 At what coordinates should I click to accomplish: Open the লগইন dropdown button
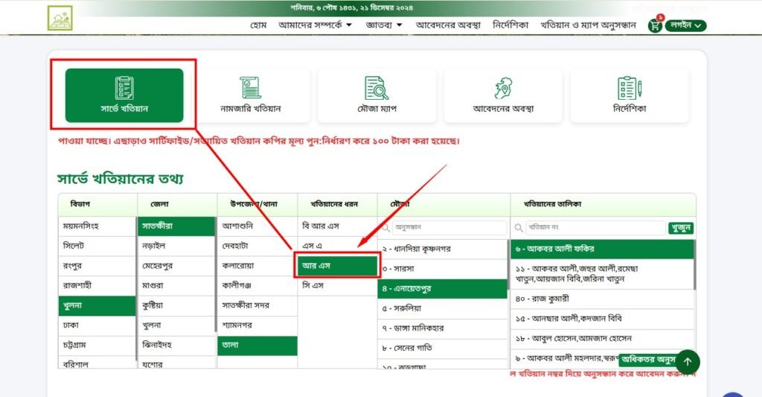tap(685, 25)
